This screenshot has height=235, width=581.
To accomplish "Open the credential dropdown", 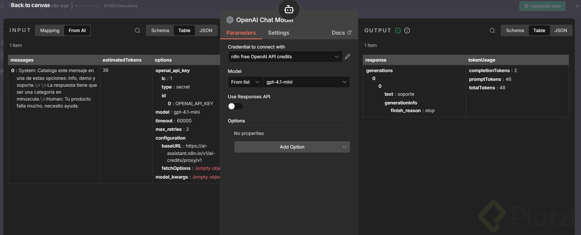I will [285, 56].
